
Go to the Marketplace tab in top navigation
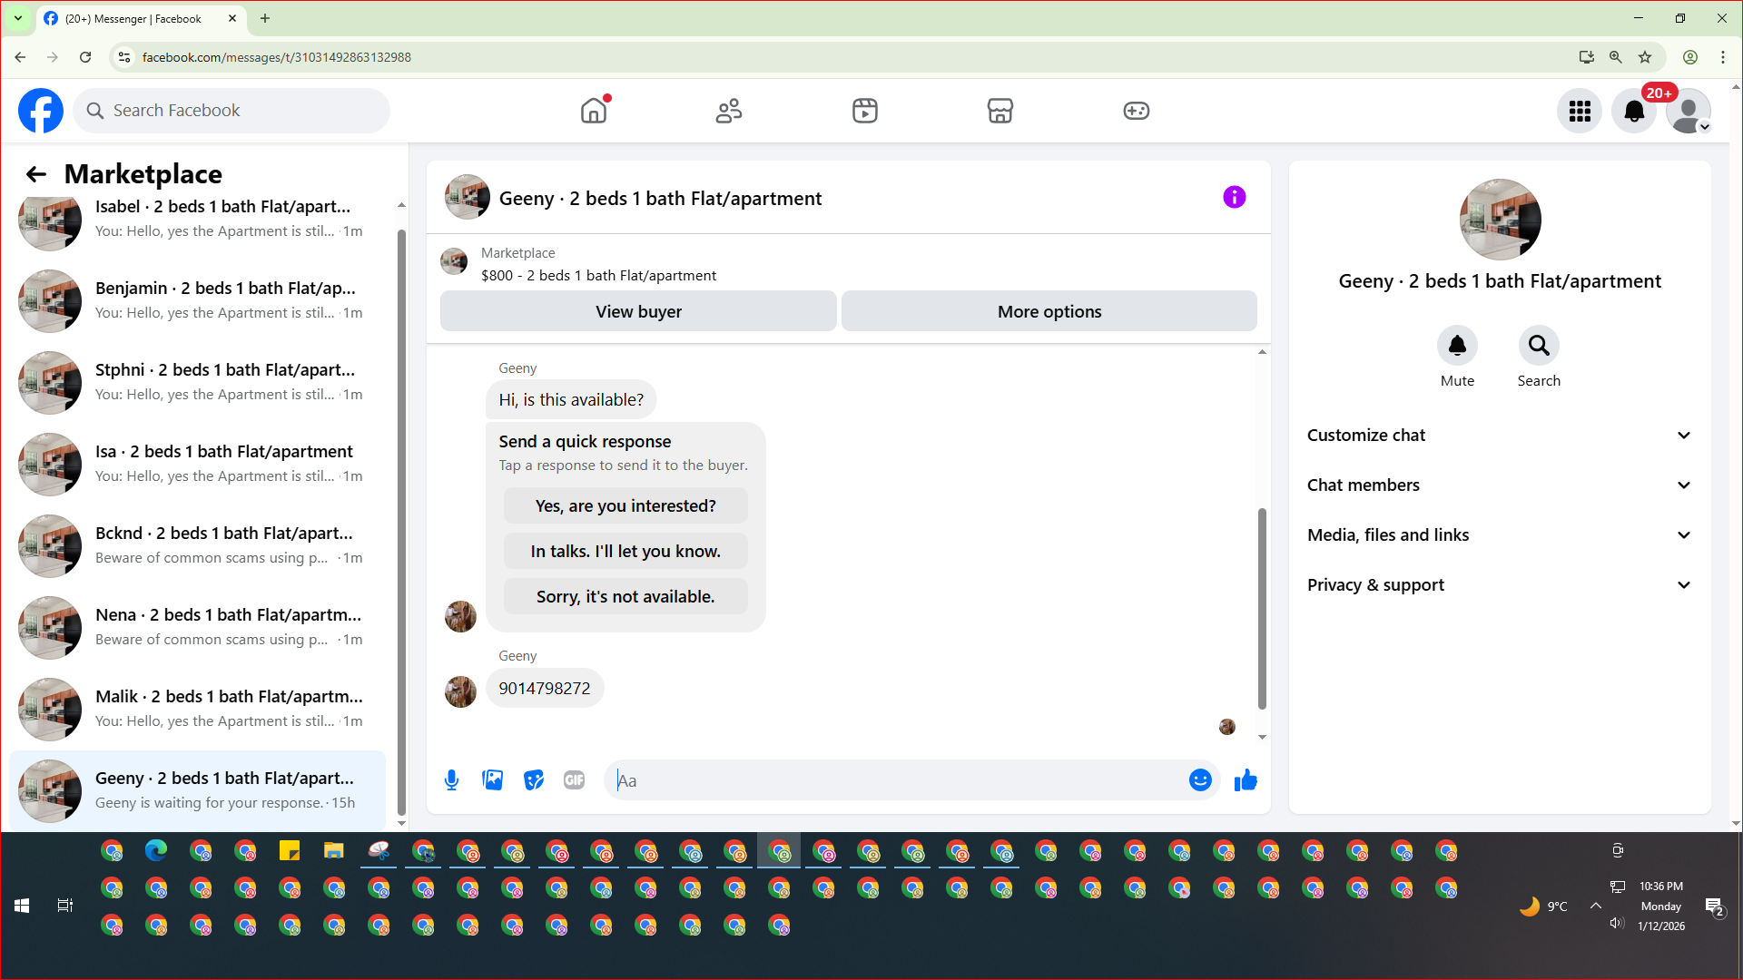(x=1000, y=111)
